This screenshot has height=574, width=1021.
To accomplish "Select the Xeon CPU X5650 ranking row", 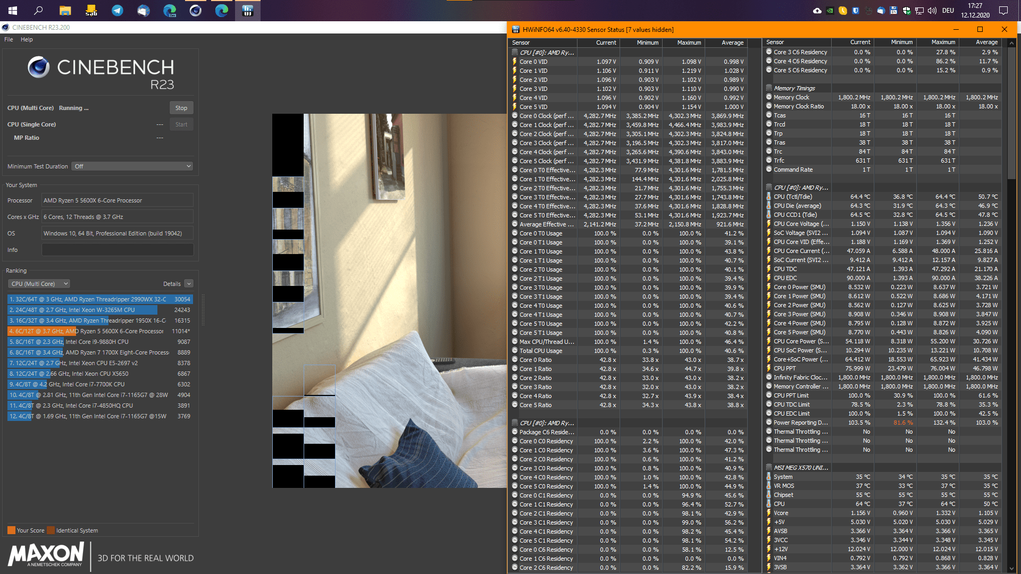I will click(99, 374).
